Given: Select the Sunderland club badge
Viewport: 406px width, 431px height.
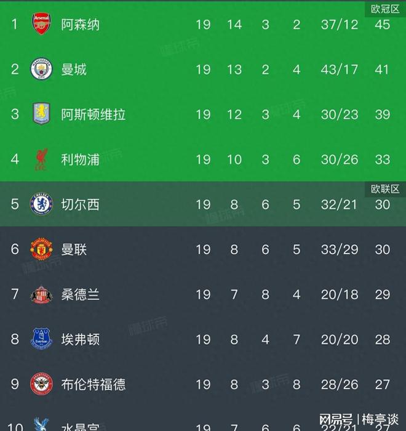Looking at the screenshot, I should click(42, 294).
